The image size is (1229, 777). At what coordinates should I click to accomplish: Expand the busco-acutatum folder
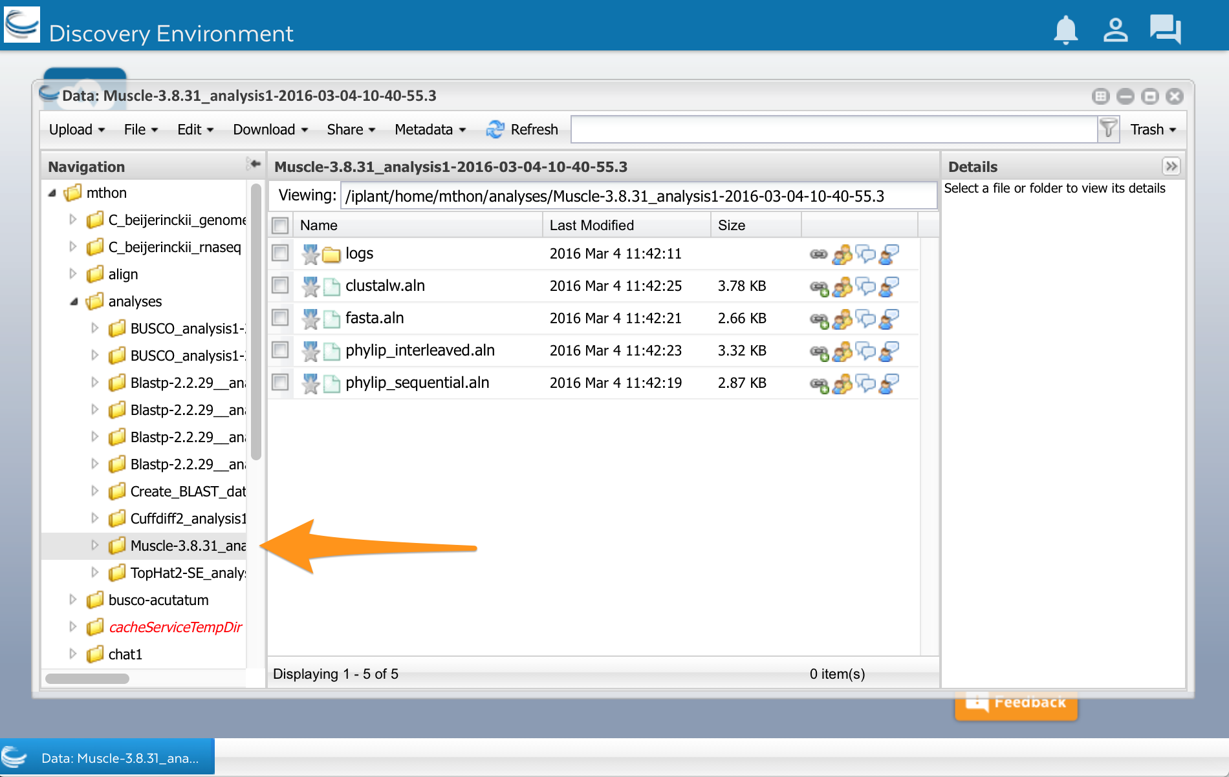click(x=73, y=600)
